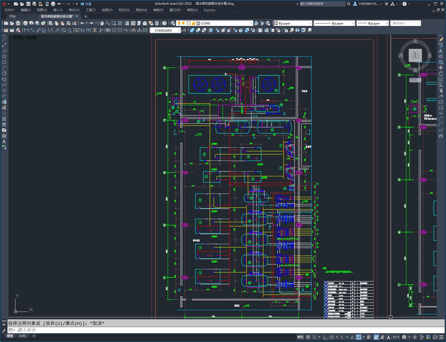
Task: Select the Erase tool in modify toolbar
Action: (441, 39)
